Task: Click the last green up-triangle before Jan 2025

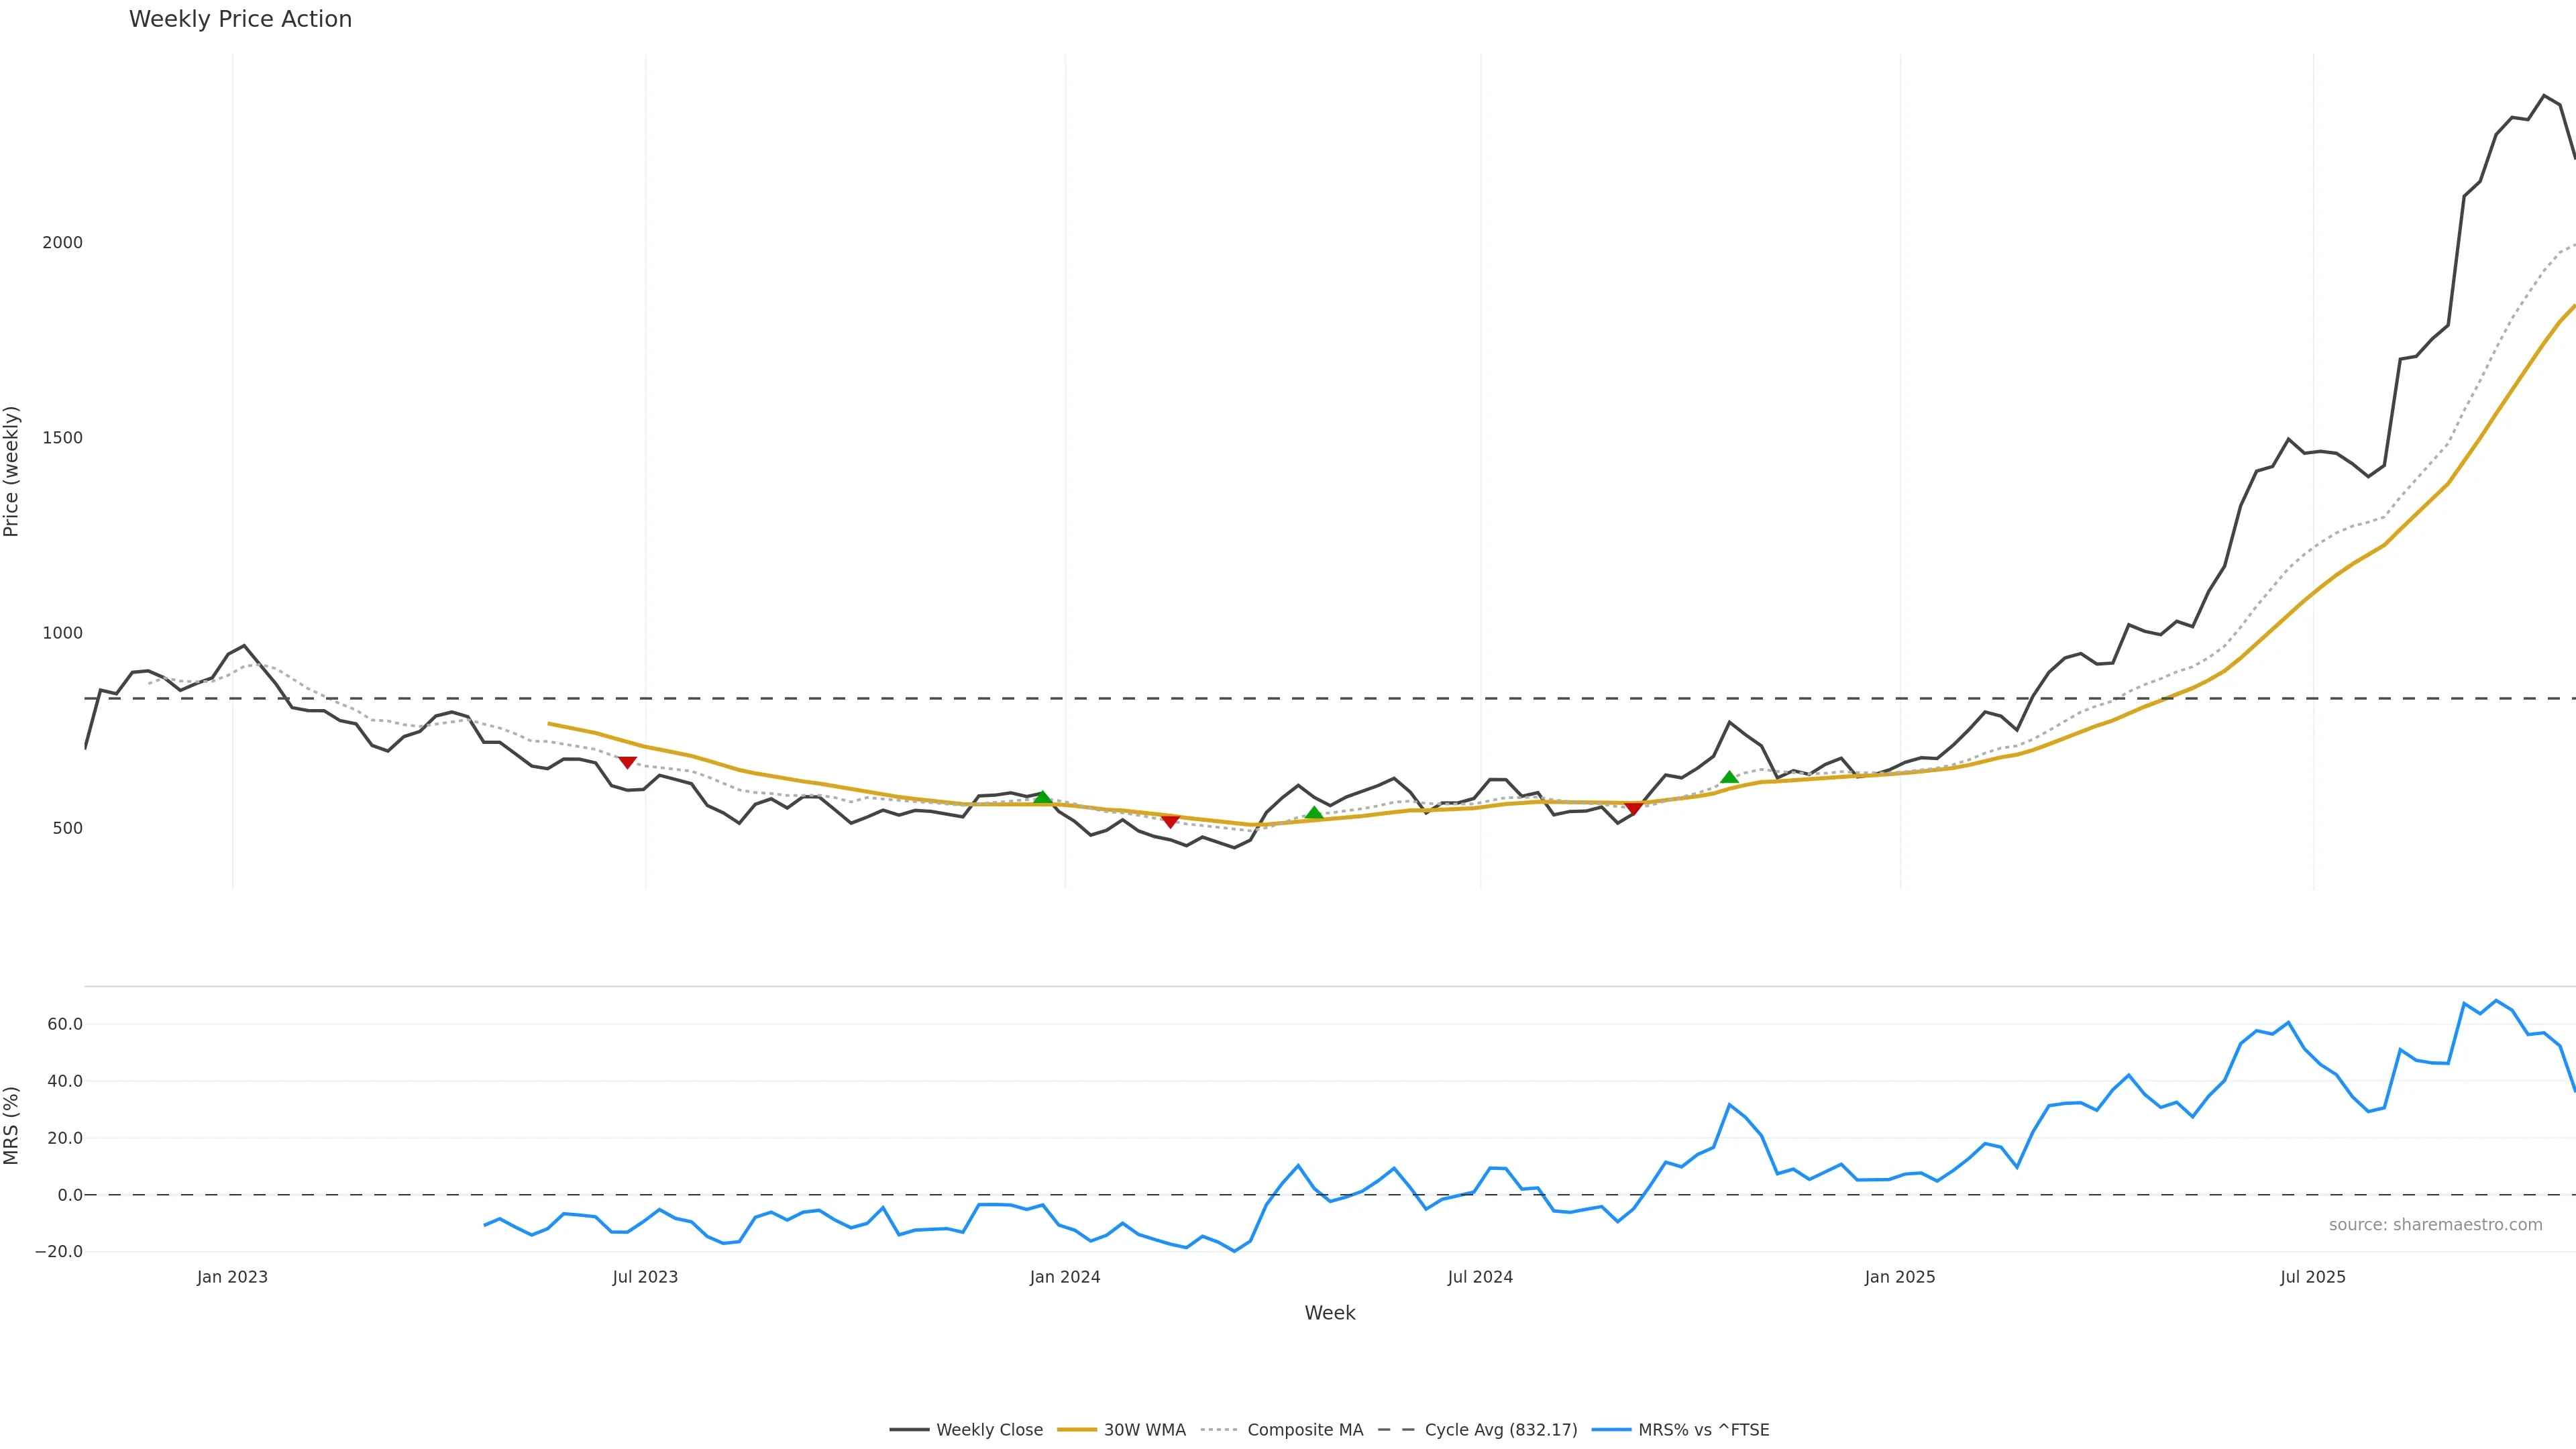Action: pyautogui.click(x=1729, y=777)
